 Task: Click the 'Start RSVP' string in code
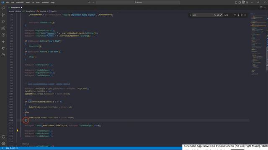(54, 41)
